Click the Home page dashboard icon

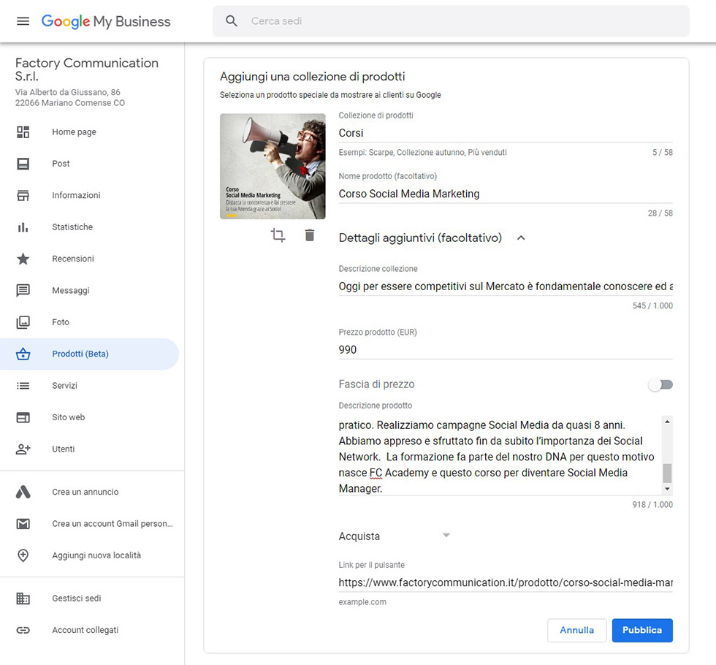[23, 132]
